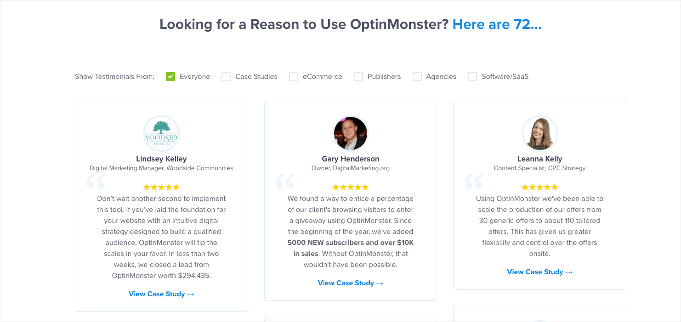This screenshot has height=322, width=681.
Task: Enable the Publishers filter checkbox
Action: tap(358, 77)
